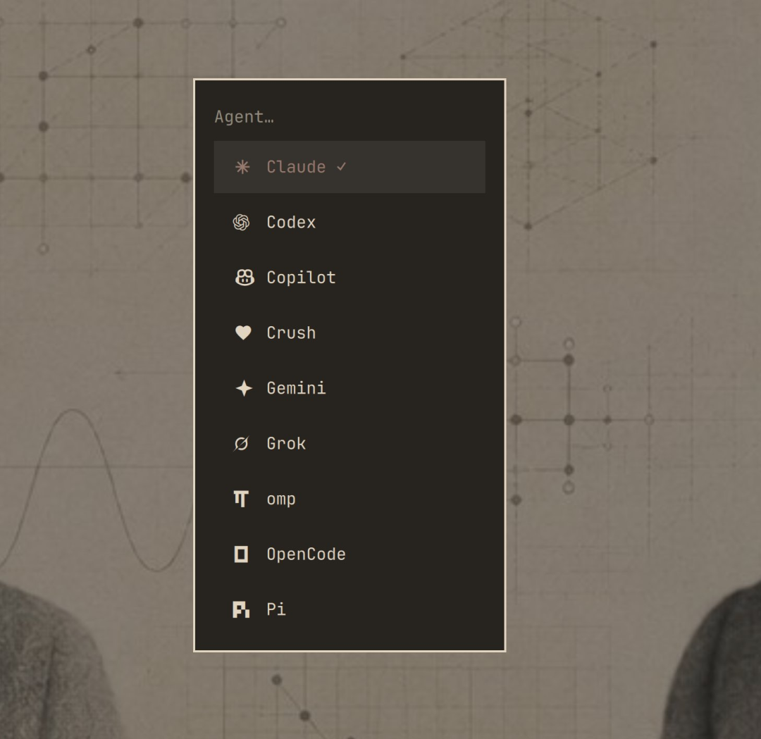Image resolution: width=761 pixels, height=739 pixels.
Task: Click the Grok slashed-circle icon
Action: tap(241, 444)
